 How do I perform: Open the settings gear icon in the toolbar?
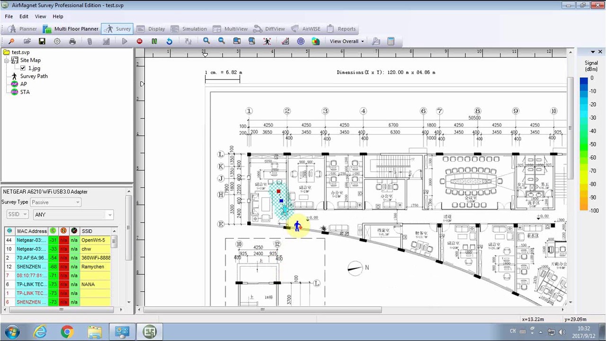(57, 42)
